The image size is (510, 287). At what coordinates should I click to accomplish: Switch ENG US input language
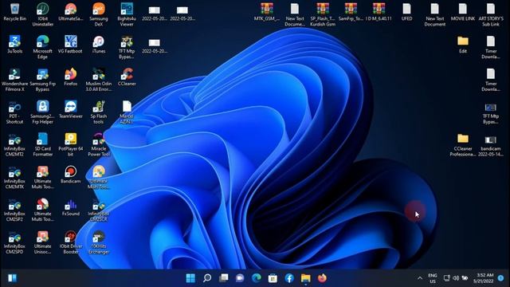[x=433, y=278]
